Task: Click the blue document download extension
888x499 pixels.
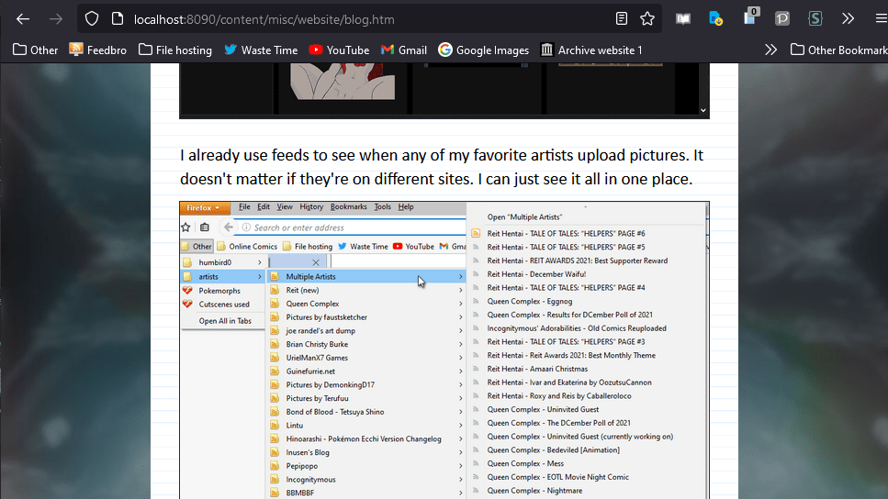Action: click(x=716, y=18)
